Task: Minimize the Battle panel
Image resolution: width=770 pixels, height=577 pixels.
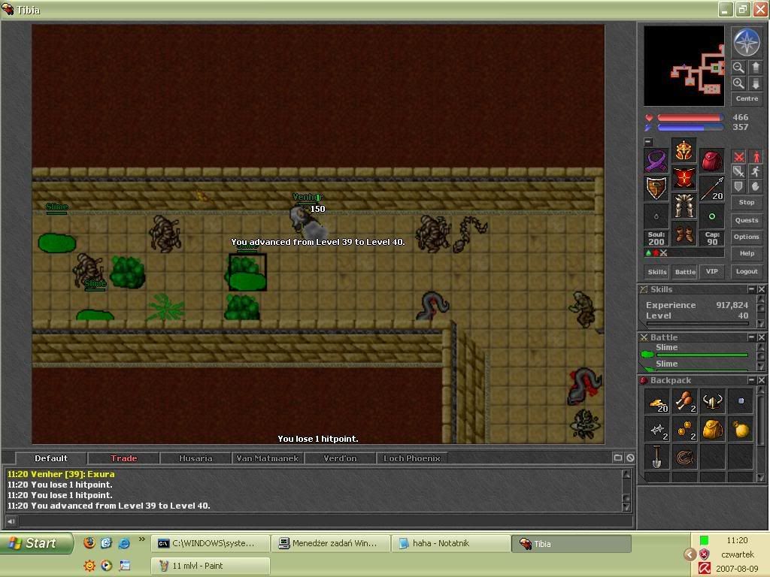Action: pos(751,337)
